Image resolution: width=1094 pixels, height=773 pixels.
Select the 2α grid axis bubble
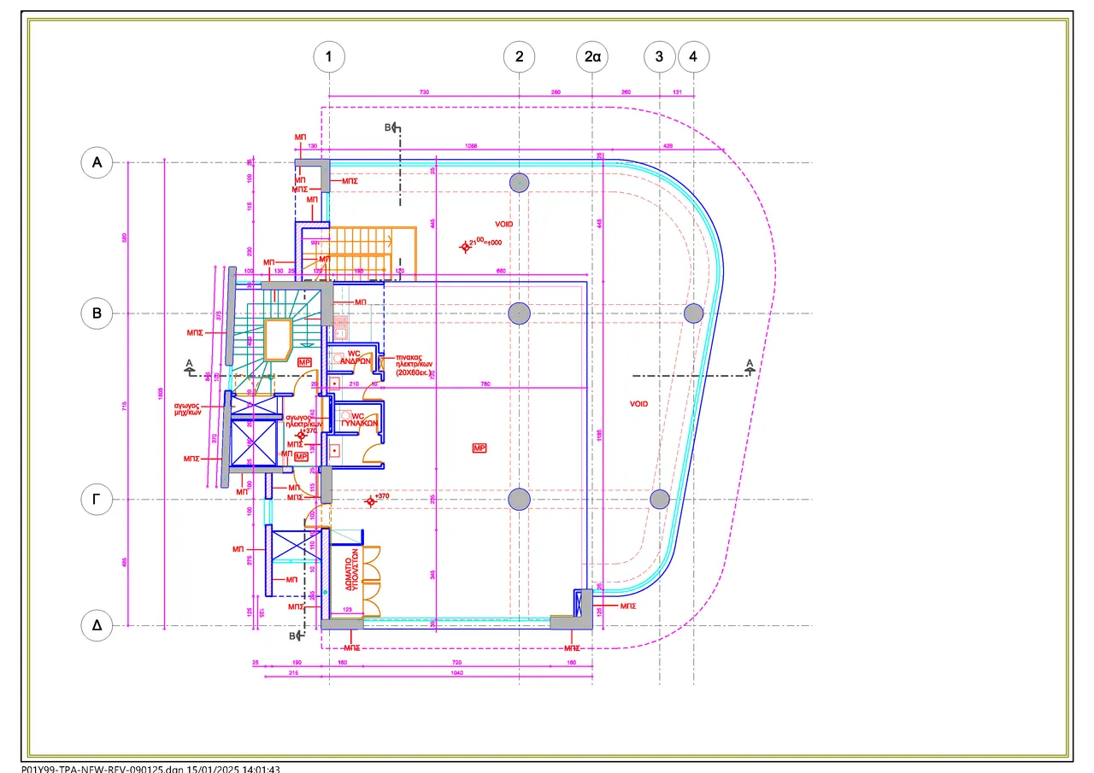(592, 57)
